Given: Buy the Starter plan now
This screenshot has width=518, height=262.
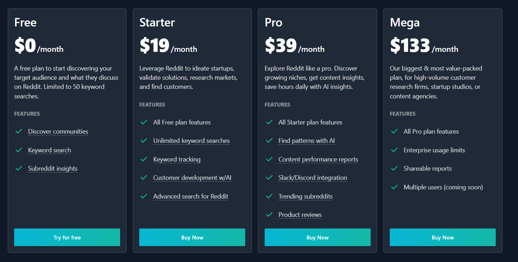Looking at the screenshot, I should click(192, 237).
